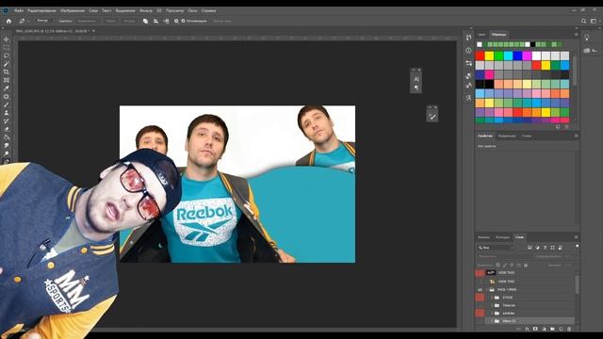Screen dimensions: 603x339
Task: Select the Rectangular Marquee tool
Action: pos(7,47)
